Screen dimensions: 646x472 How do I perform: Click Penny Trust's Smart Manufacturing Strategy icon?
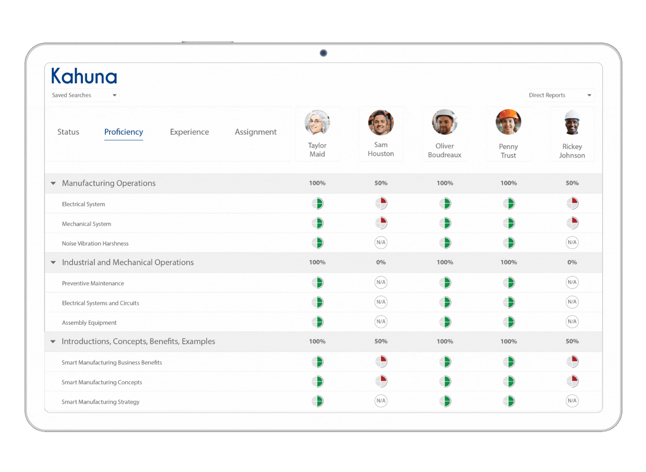pos(509,401)
